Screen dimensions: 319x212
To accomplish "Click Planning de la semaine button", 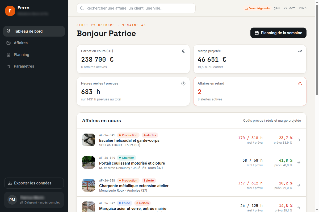I will click(278, 33).
